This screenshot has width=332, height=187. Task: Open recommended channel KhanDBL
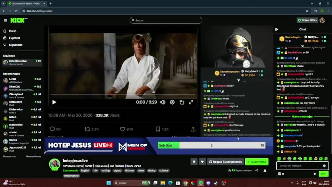point(22,88)
